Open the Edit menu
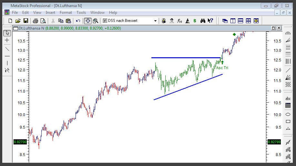Image resolution: width=296 pixels, height=166 pixels. 25,13
